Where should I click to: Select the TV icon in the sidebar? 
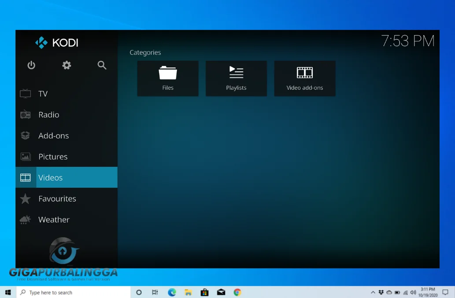click(x=25, y=93)
